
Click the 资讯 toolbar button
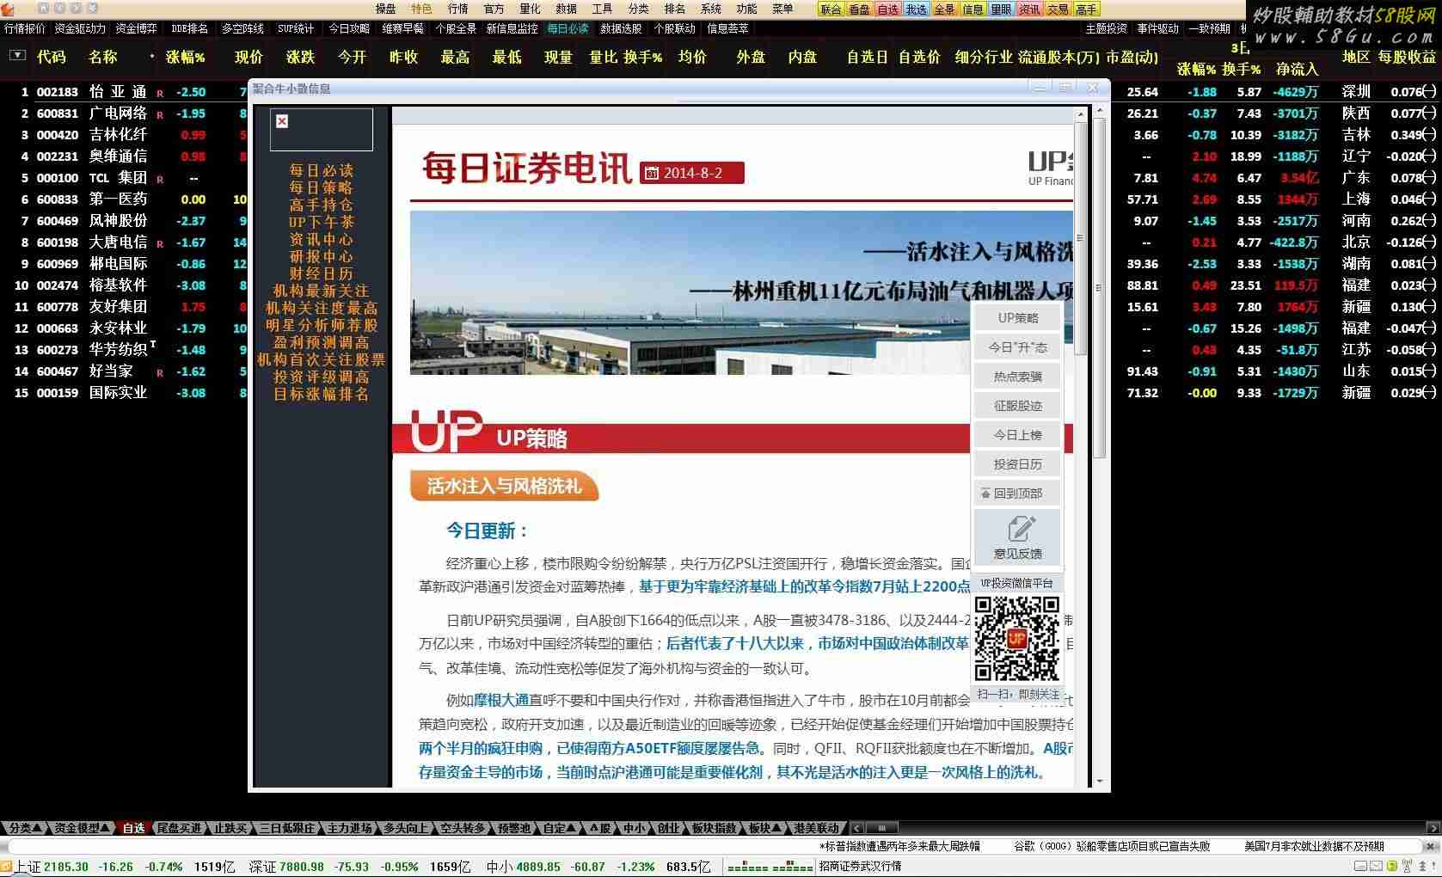(x=1029, y=9)
